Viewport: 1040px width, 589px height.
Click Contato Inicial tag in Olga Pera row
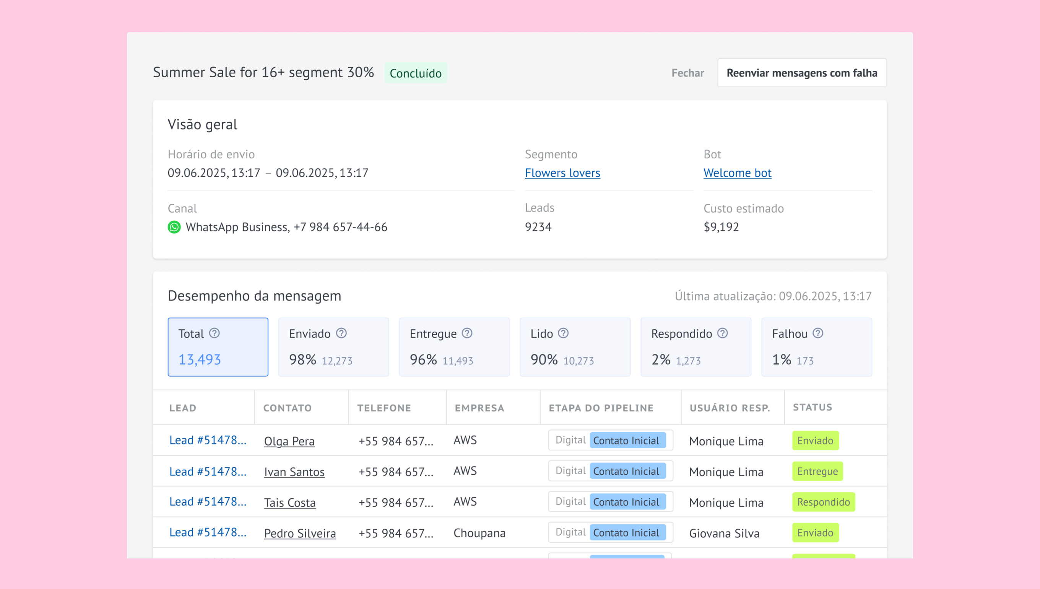[x=627, y=440]
